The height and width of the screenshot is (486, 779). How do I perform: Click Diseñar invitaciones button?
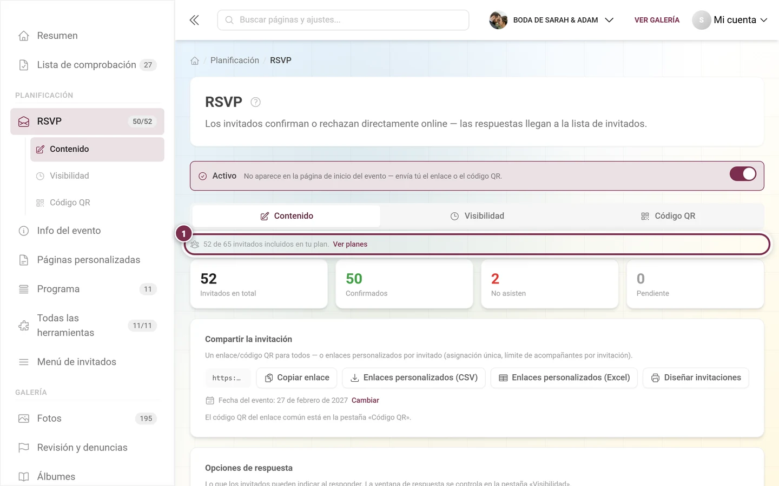pos(696,378)
